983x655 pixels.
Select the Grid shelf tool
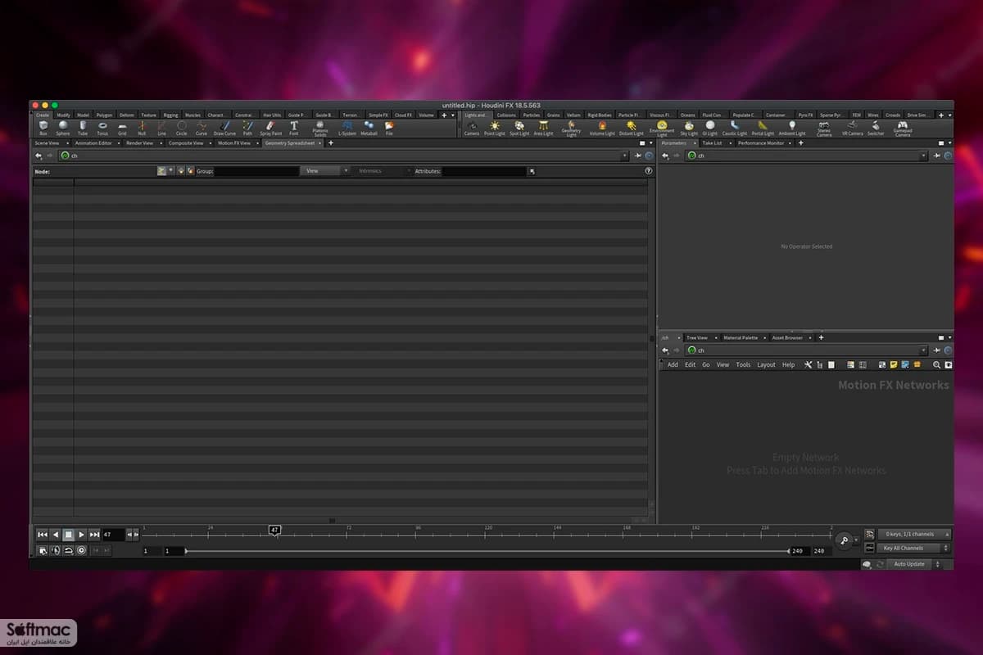click(x=122, y=128)
